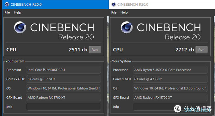Image resolution: width=215 pixels, height=116 pixels.
Task: Click Cinebench title bar icon in left window
Action: [7, 4]
